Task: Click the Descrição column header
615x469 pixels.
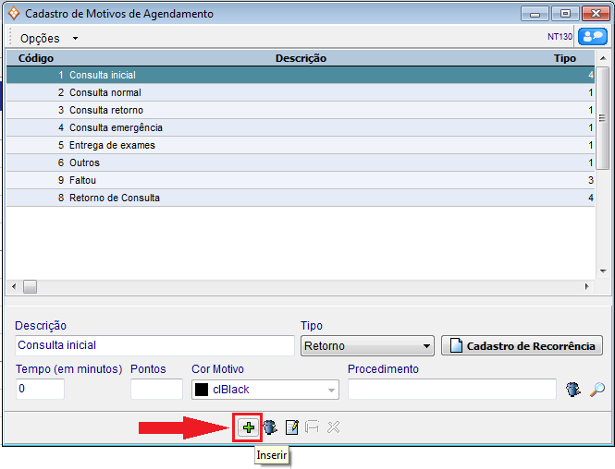Action: click(x=301, y=58)
